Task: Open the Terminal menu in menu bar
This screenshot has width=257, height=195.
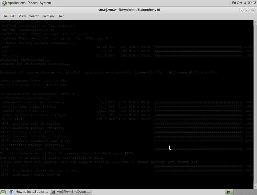Action: (48, 16)
